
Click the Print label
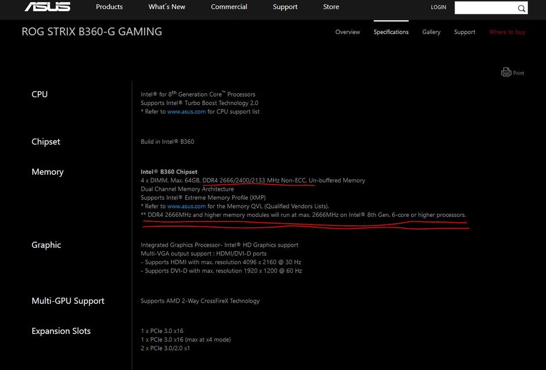(x=519, y=73)
